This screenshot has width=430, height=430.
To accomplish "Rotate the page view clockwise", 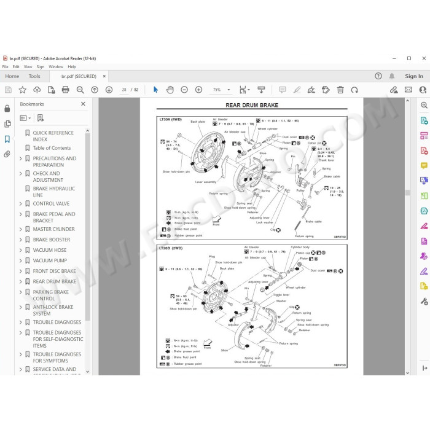I will click(354, 90).
